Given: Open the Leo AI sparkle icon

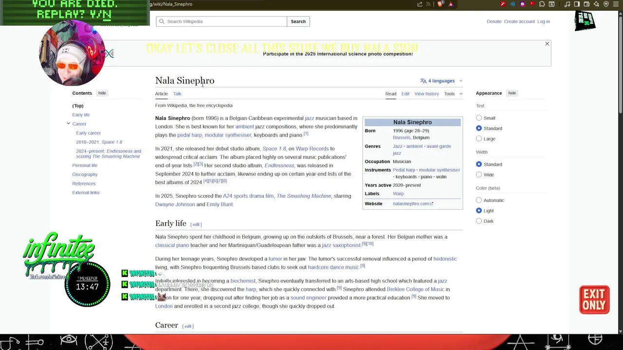Looking at the screenshot, I should point(596,4).
